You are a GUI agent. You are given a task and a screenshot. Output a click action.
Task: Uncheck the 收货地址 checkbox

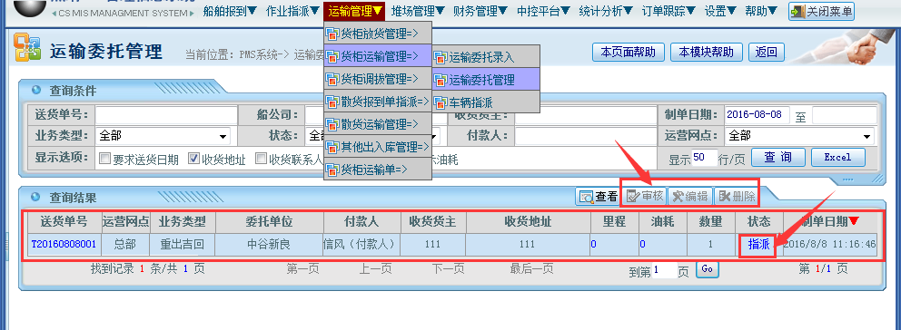click(x=193, y=159)
